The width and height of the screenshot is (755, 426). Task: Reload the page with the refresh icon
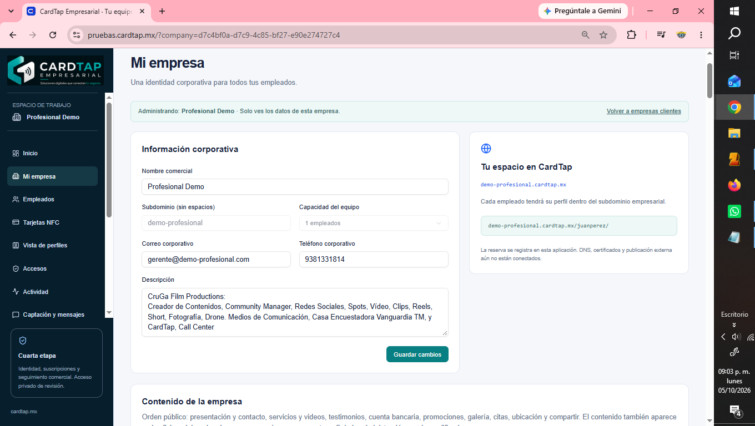click(53, 35)
